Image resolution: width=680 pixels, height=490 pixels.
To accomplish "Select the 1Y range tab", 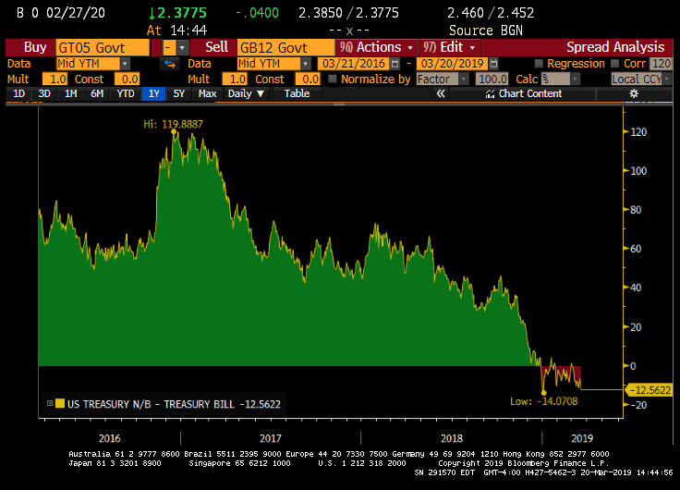I will coord(153,93).
